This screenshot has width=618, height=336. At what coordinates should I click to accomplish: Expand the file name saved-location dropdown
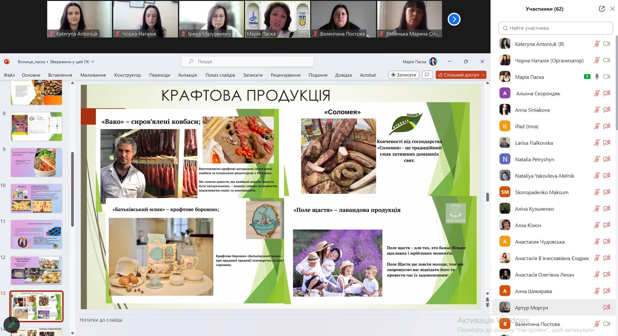(x=93, y=61)
